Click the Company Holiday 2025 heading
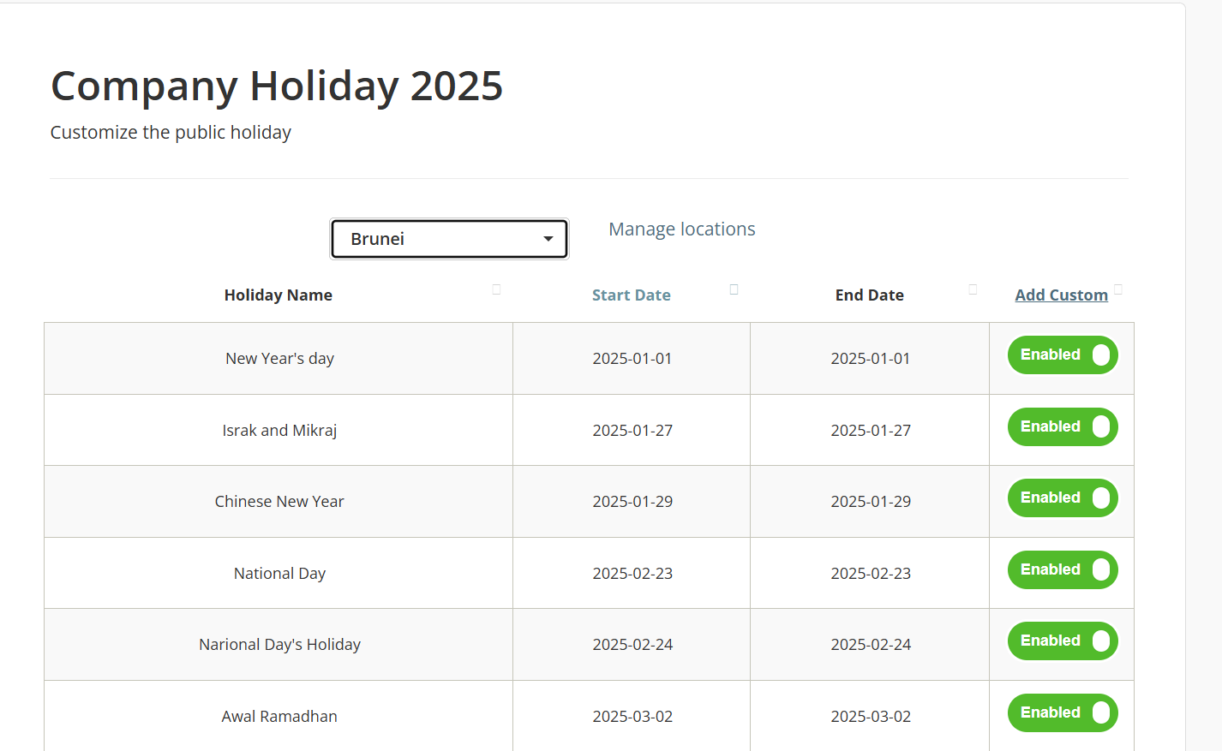The image size is (1222, 751). [x=277, y=86]
